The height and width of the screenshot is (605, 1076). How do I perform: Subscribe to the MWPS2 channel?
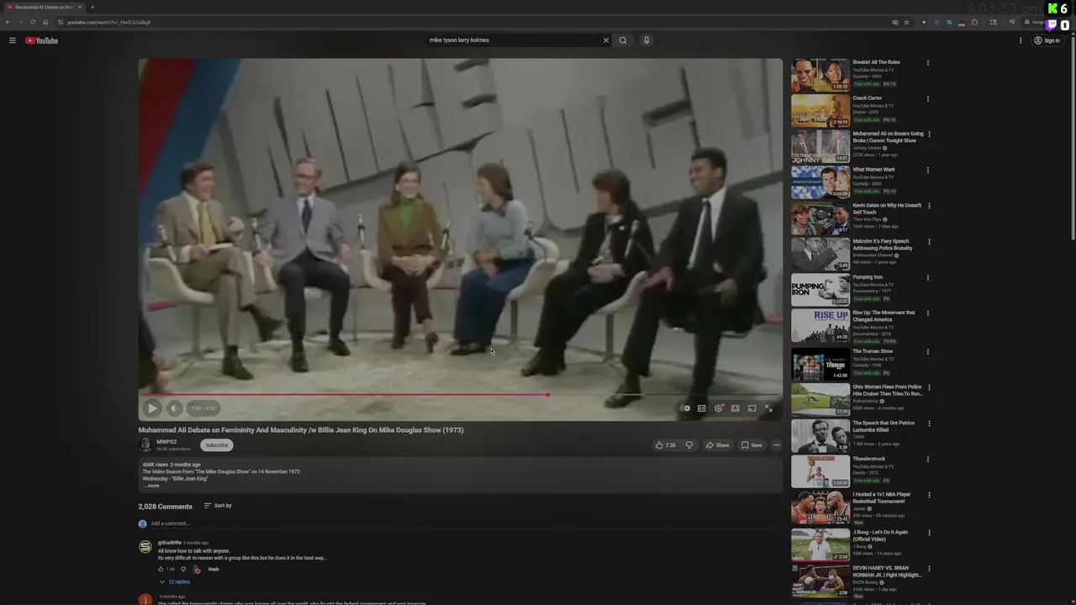217,445
